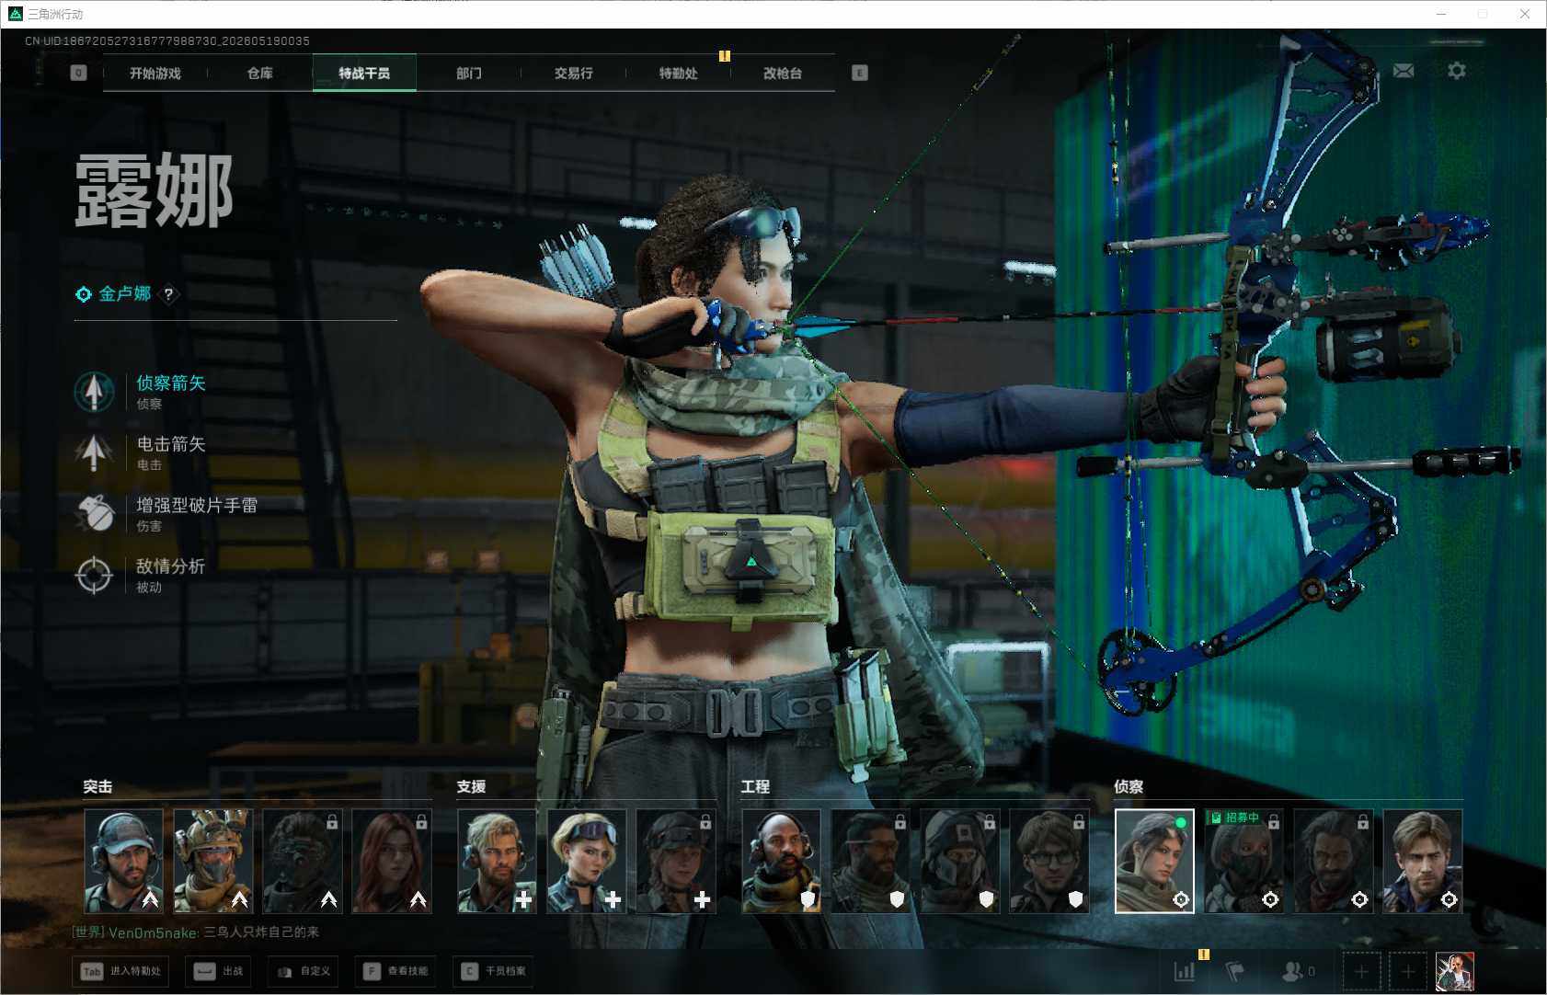The height and width of the screenshot is (995, 1547).
Task: Open the mail inbox envelope icon
Action: [1404, 71]
